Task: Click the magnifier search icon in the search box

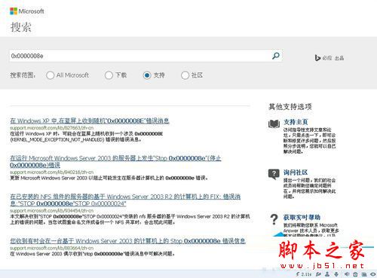Action: coord(276,56)
